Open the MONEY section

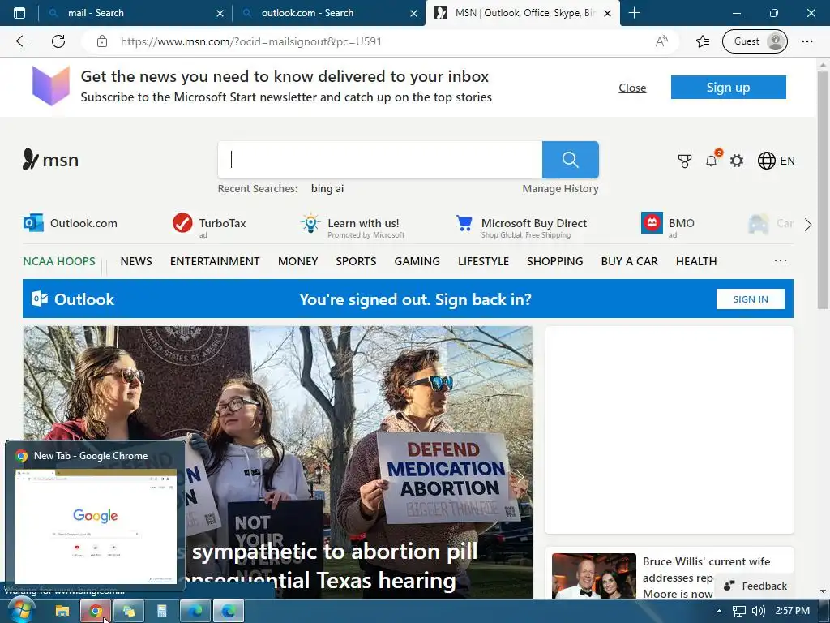(x=298, y=261)
